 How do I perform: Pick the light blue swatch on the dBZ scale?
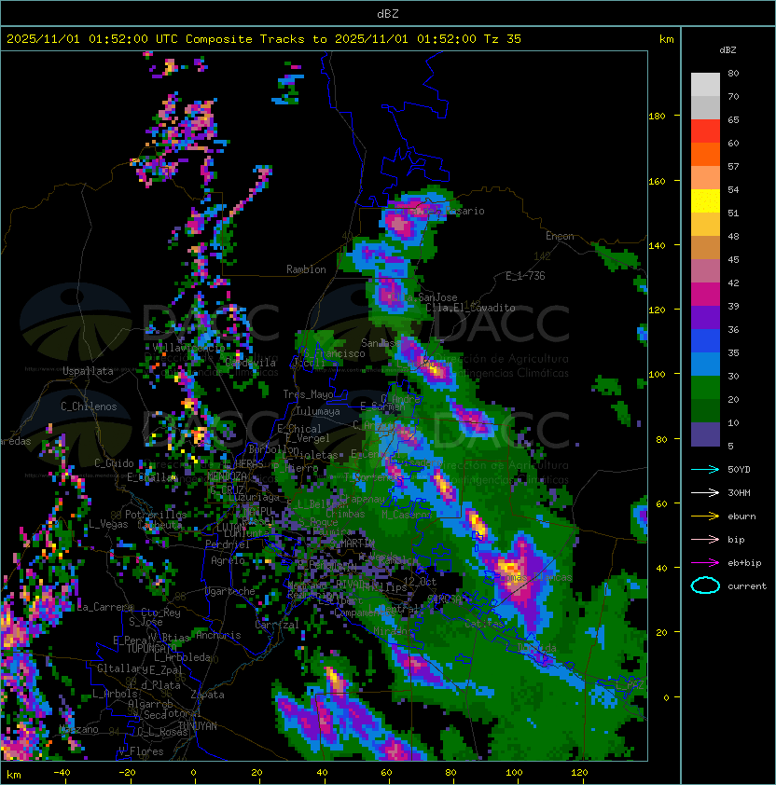pos(705,364)
